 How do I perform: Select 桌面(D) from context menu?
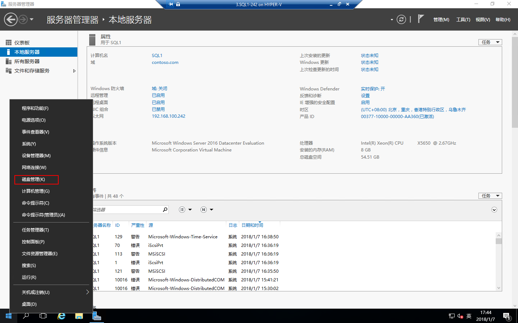coord(51,304)
